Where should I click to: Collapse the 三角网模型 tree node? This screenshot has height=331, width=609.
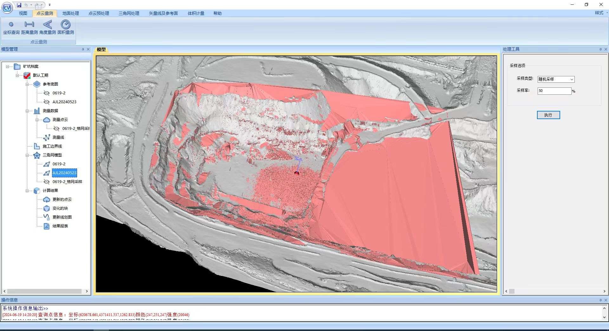coord(27,155)
